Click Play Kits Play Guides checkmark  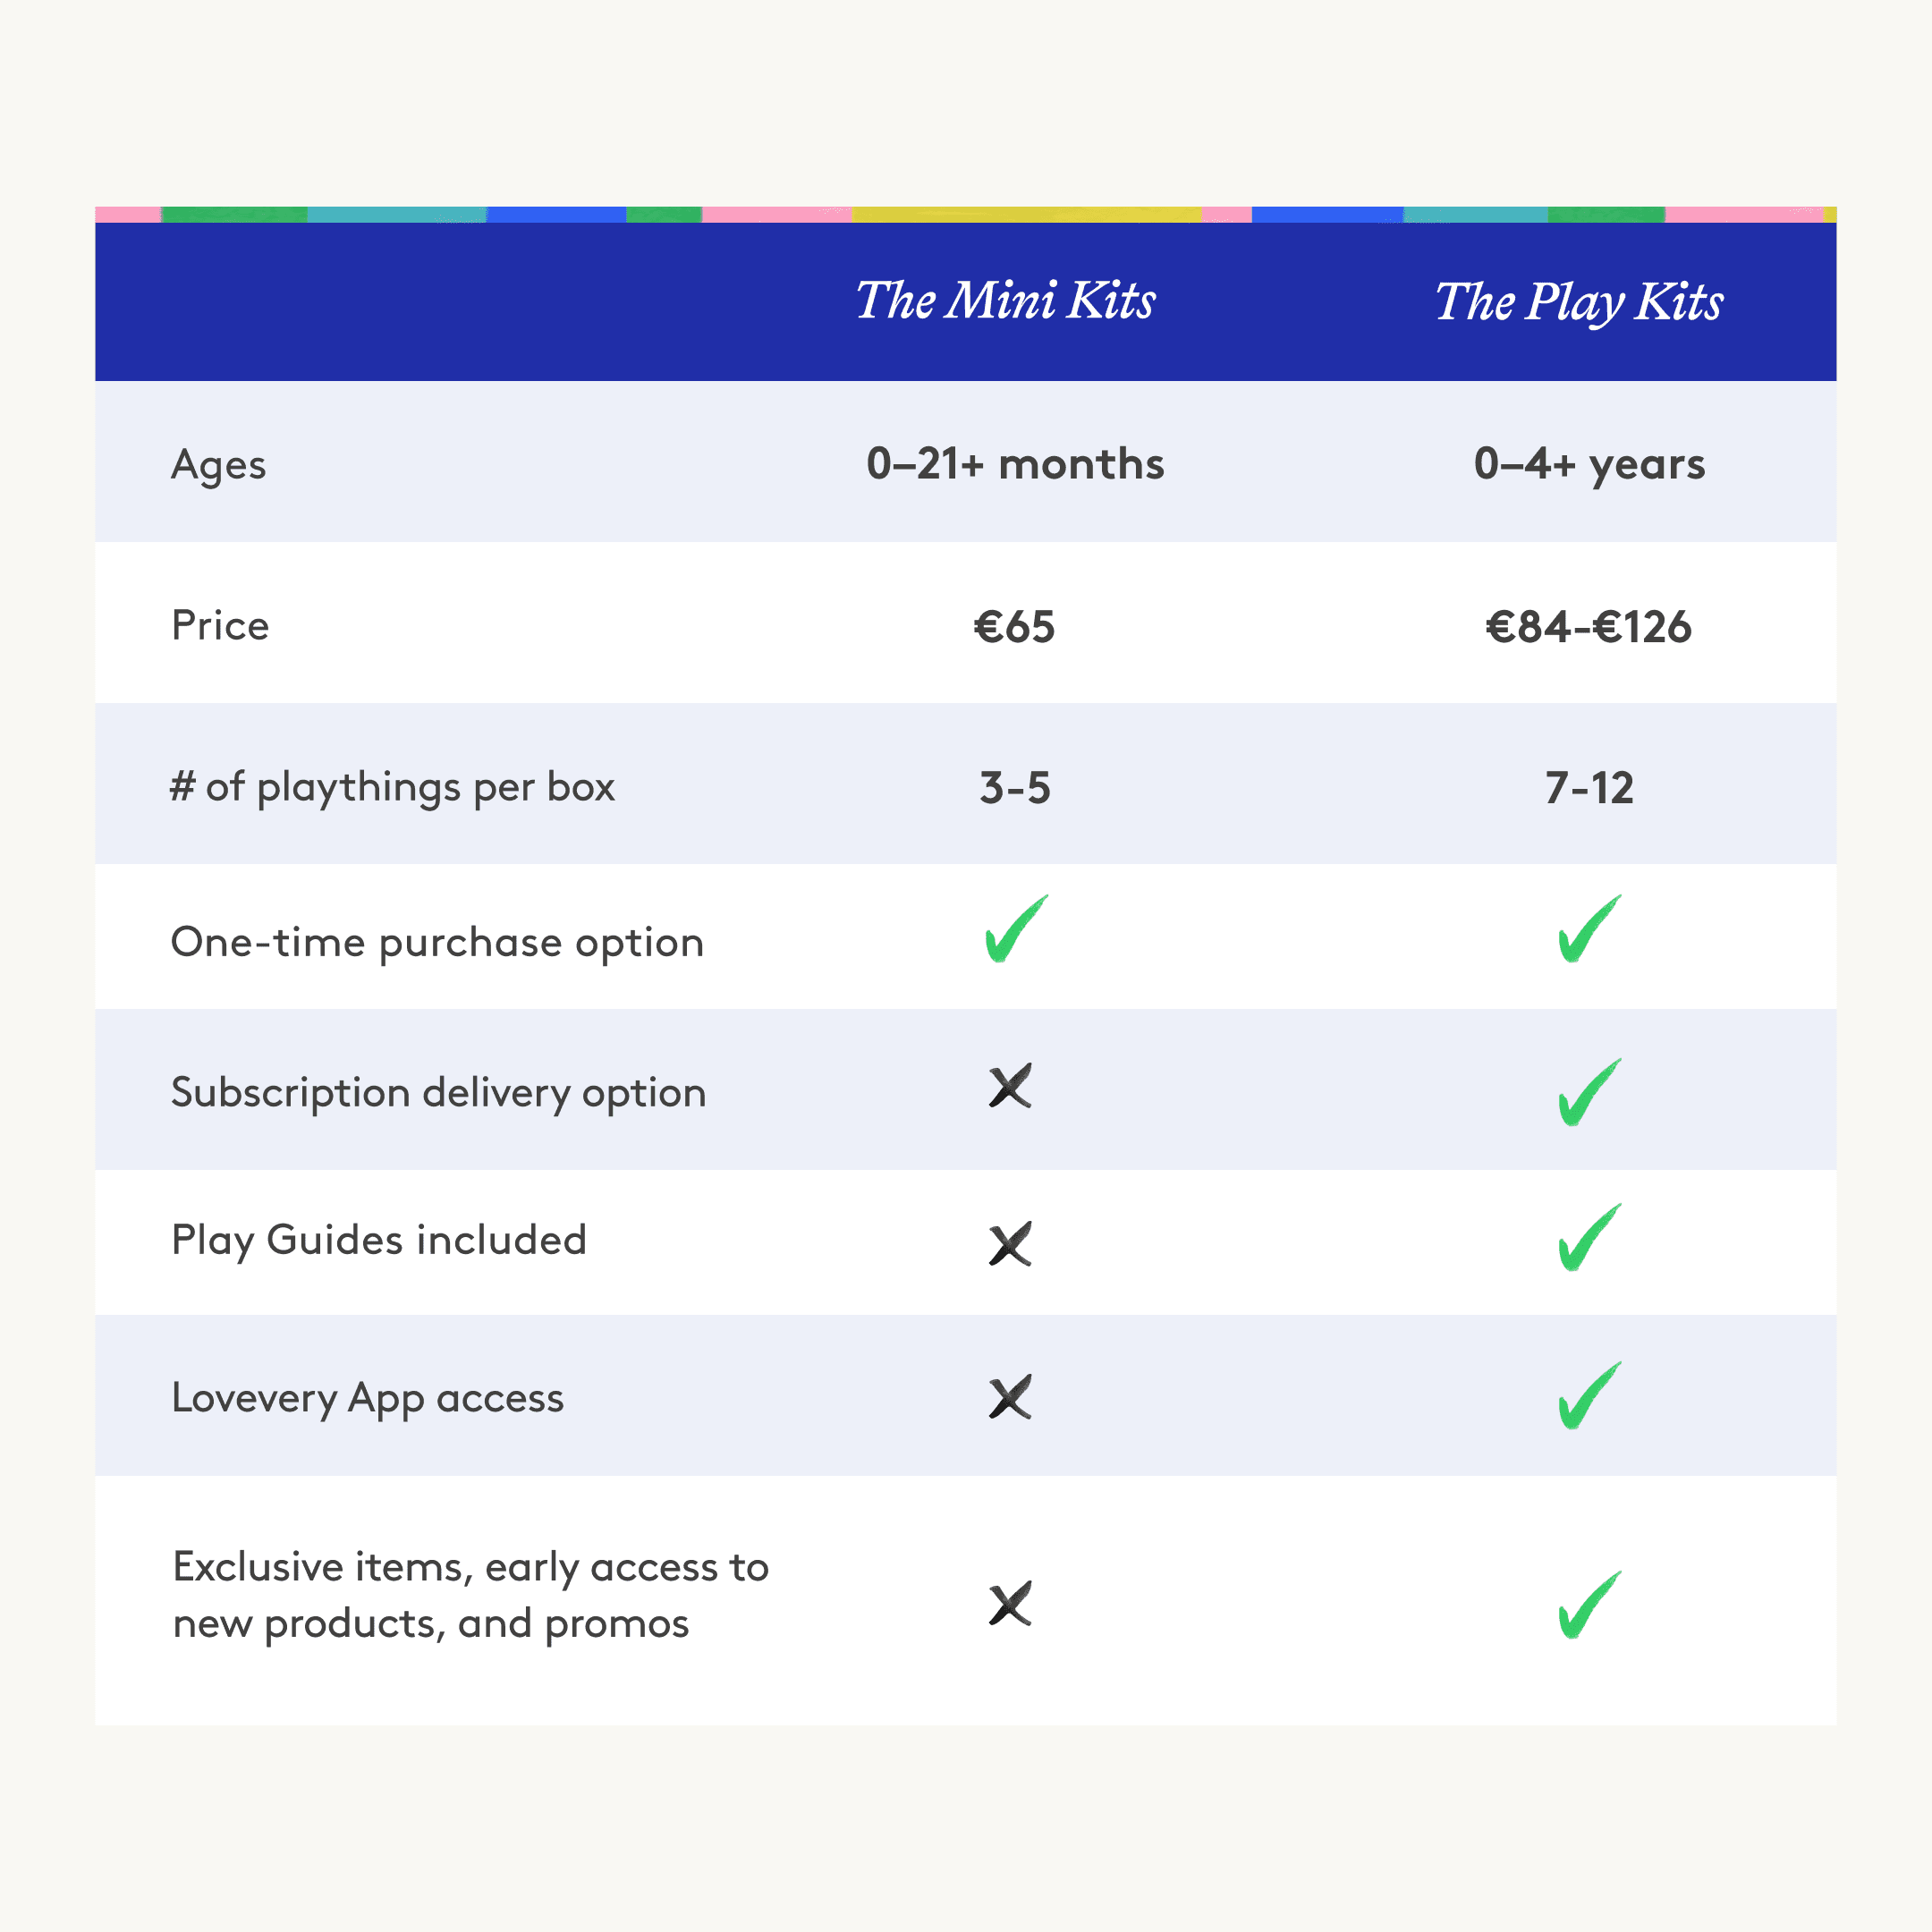coord(1588,1238)
